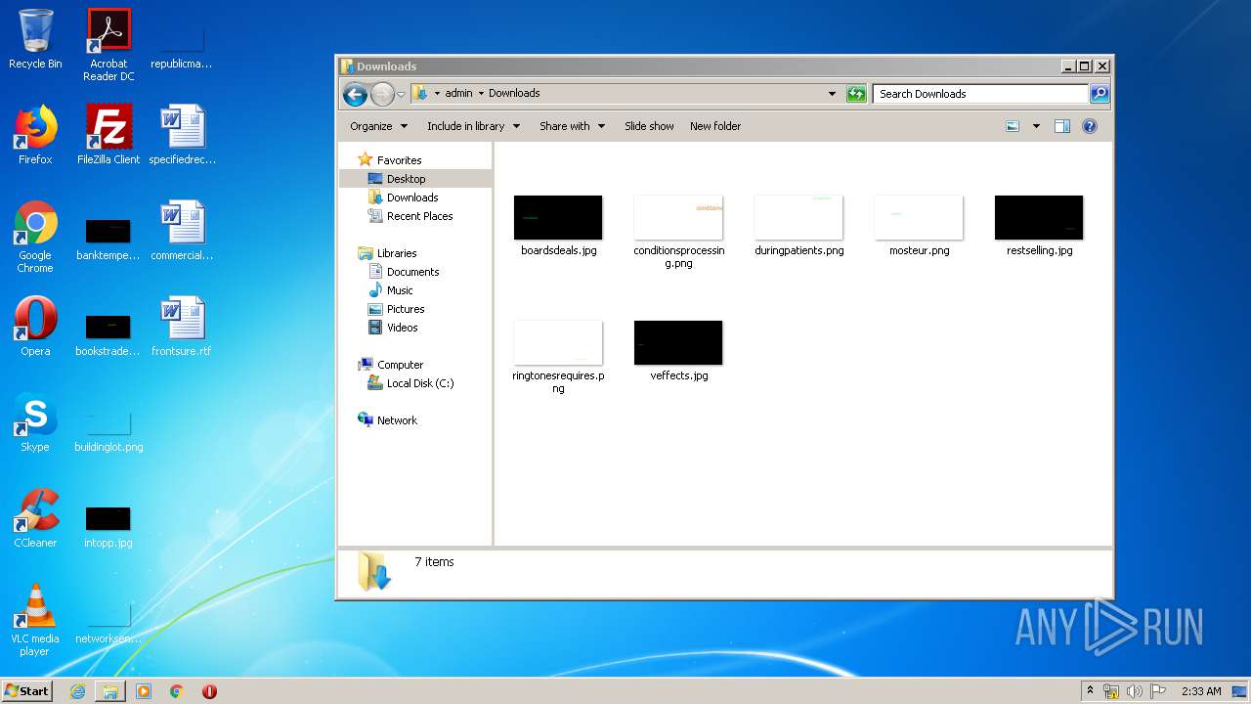The width and height of the screenshot is (1251, 704).
Task: Click Slide show in the toolbar
Action: tap(649, 126)
